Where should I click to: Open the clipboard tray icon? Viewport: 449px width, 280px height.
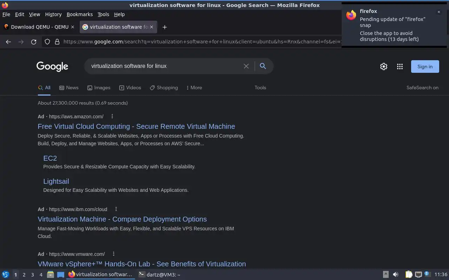[409, 275]
